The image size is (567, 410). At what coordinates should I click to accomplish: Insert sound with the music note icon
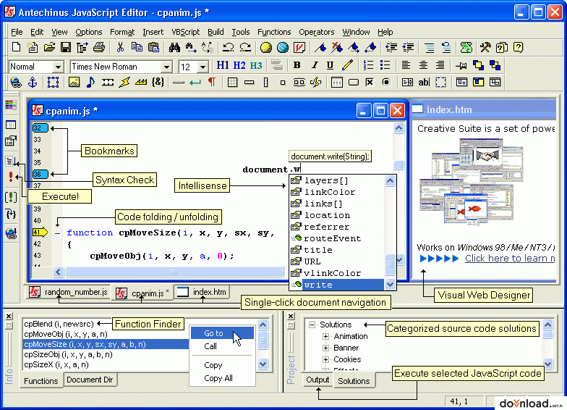click(x=90, y=83)
